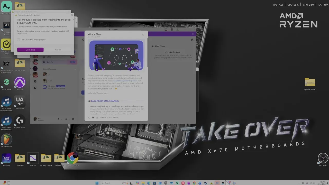Dismiss the purple Discord notice banner
Viewport: 329px width, 185px height.
[193, 34]
